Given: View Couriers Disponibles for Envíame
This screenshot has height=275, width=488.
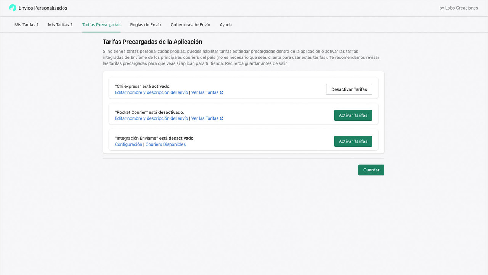Looking at the screenshot, I should pos(165,144).
